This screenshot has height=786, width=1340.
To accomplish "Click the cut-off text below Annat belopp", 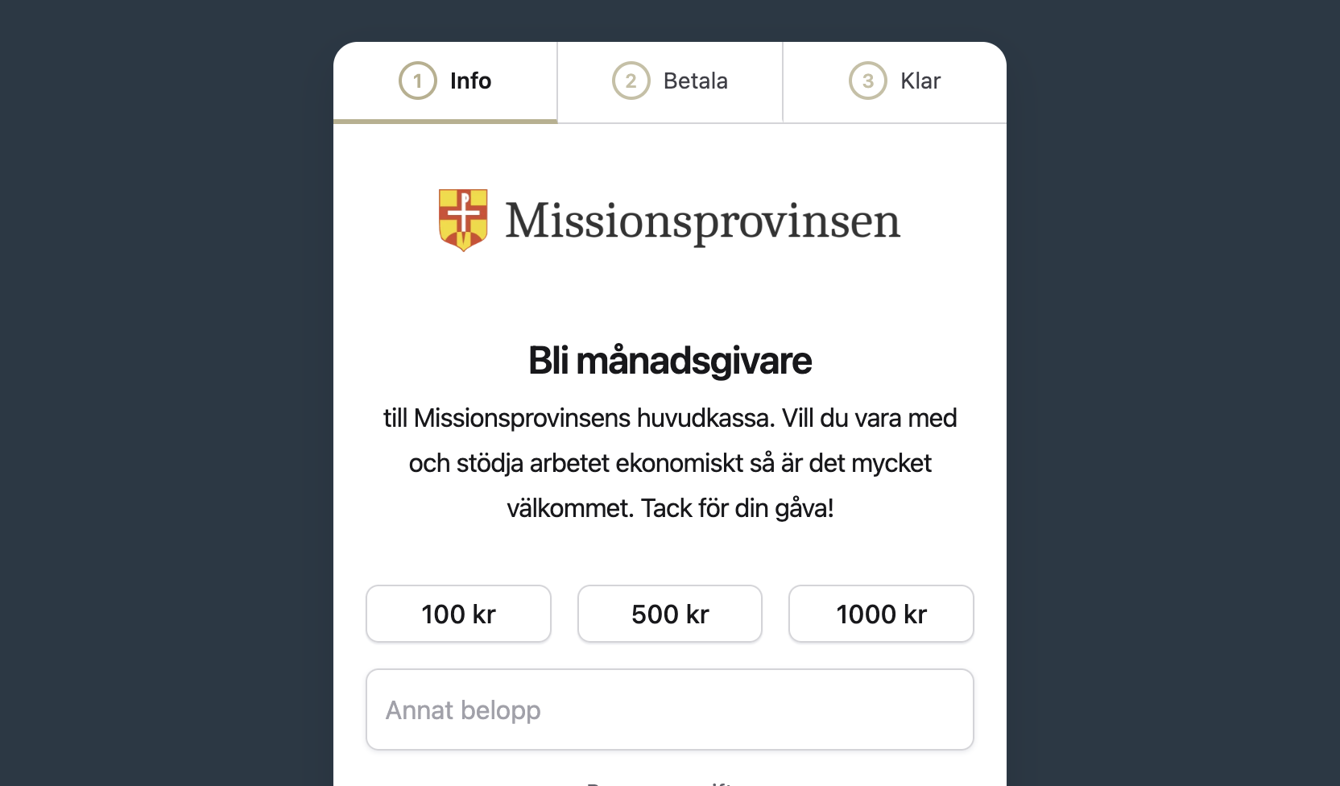I will [x=660, y=782].
